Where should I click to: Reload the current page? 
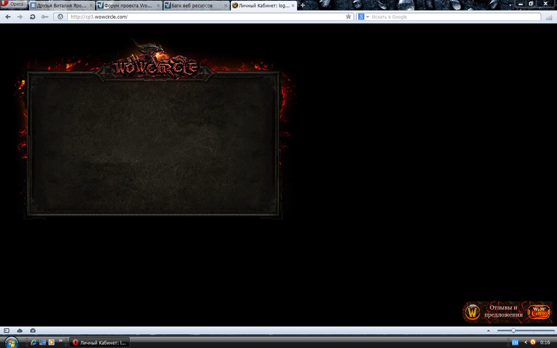[32, 17]
